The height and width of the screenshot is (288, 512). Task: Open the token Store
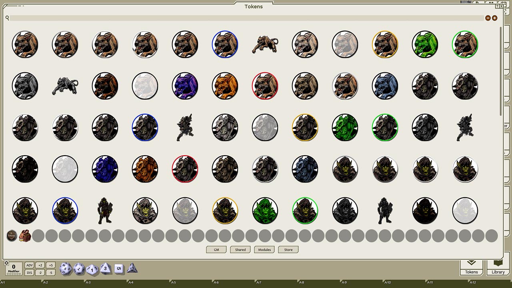288,250
